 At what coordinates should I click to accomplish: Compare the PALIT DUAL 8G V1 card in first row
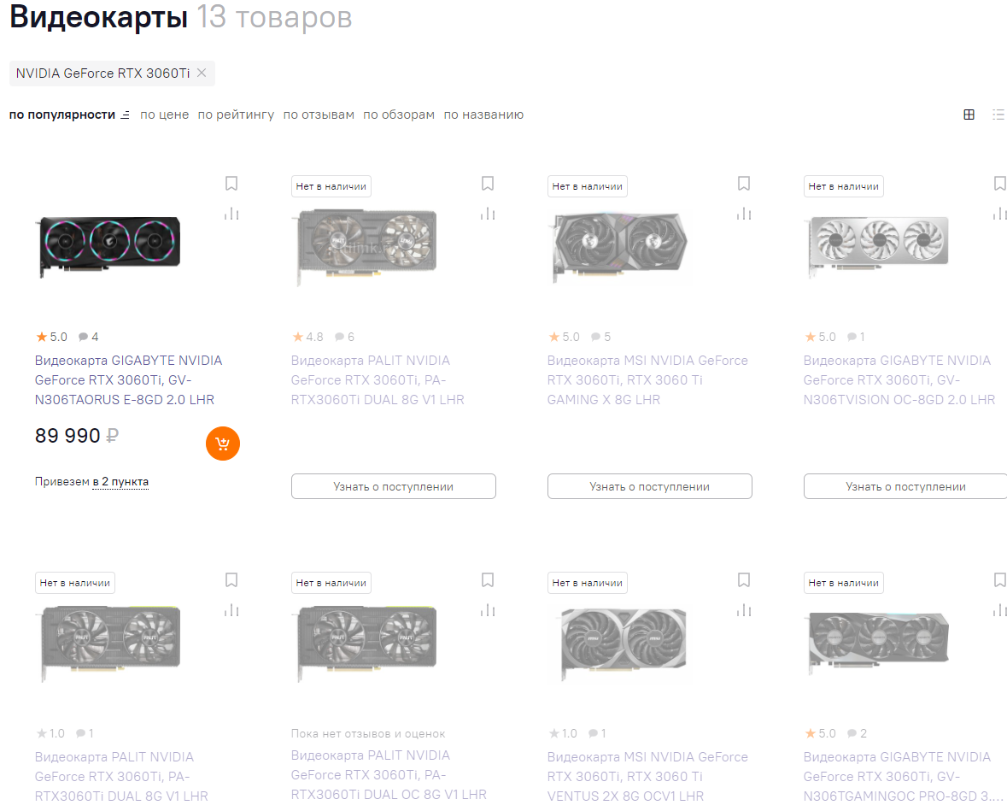488,214
